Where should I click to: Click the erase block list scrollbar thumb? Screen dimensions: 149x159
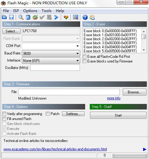point(144,37)
